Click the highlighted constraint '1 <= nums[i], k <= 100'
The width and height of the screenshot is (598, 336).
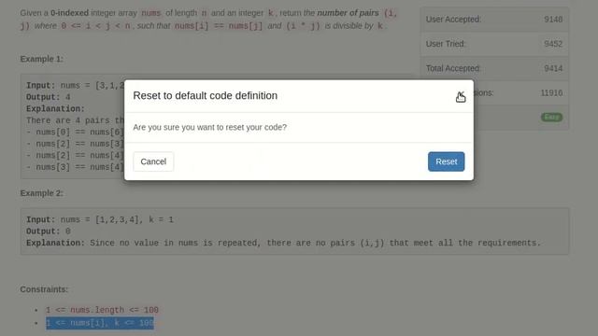pyautogui.click(x=100, y=323)
